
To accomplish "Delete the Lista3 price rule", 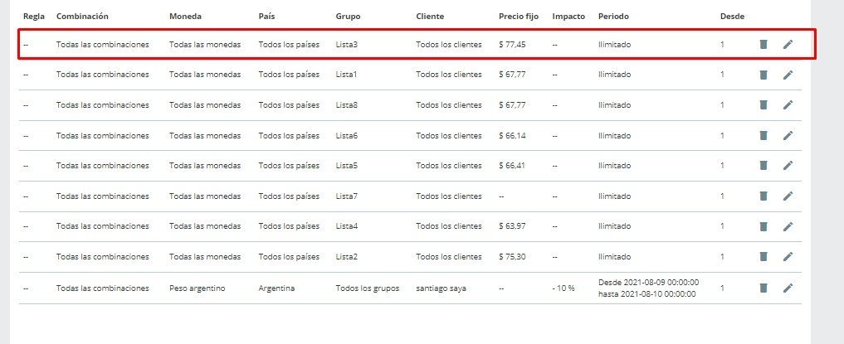I will [x=764, y=44].
